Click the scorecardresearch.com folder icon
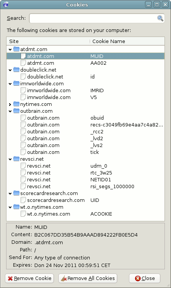Screen dimensions: 171x288 click(x=16, y=193)
